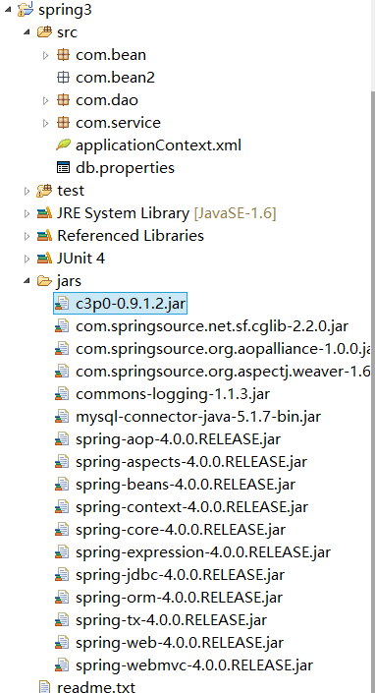Click the mysql-connector-java jar icon

62,417
